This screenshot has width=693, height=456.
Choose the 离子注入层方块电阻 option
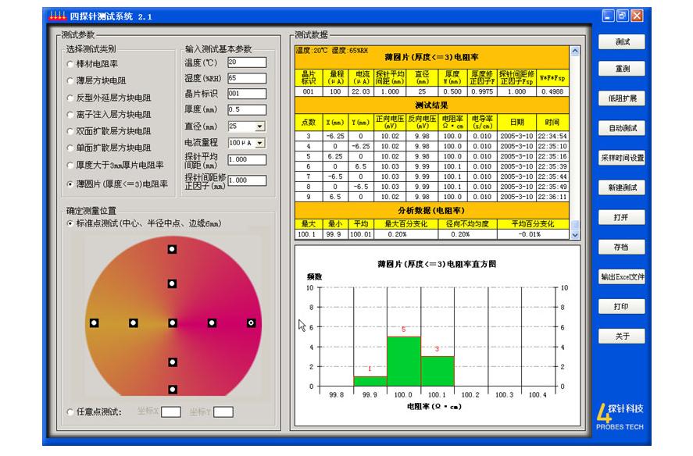(71, 114)
